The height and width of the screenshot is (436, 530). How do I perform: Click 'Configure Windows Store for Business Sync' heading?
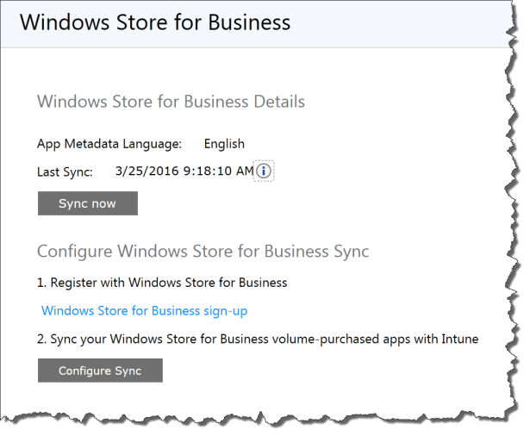(203, 252)
